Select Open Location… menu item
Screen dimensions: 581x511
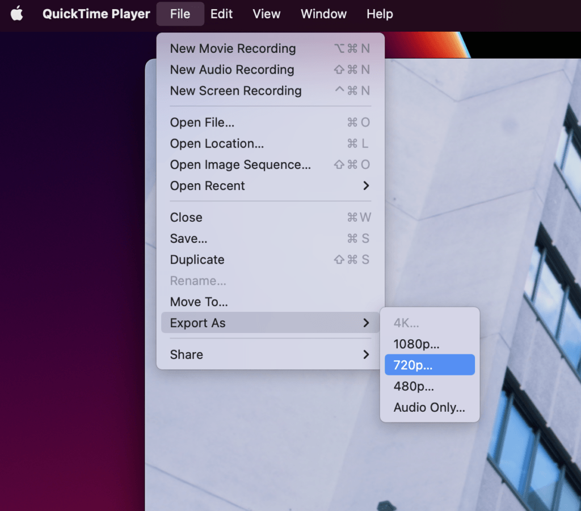coord(270,143)
